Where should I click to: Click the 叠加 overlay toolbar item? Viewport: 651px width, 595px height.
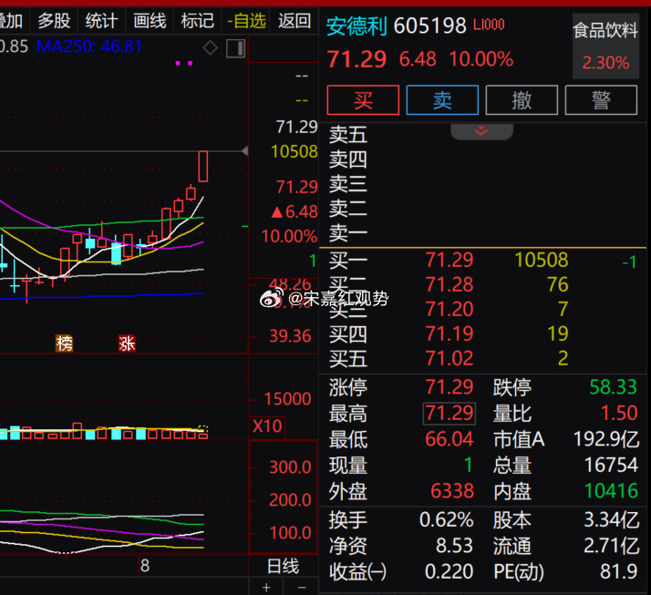click(x=11, y=20)
